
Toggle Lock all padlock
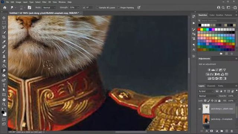click(x=219, y=101)
